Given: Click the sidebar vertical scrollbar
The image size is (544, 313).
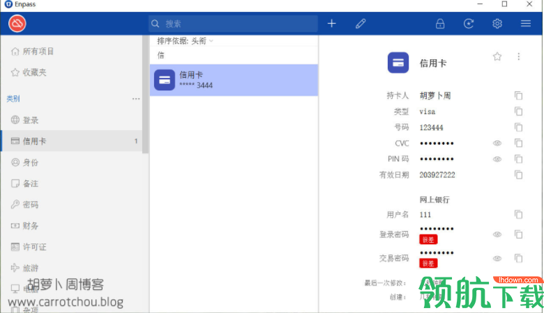Looking at the screenshot, I should [x=145, y=94].
